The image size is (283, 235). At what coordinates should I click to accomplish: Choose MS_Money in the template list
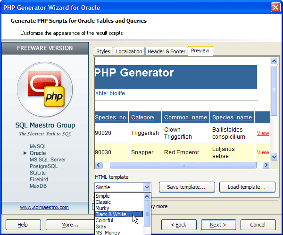coord(119,233)
